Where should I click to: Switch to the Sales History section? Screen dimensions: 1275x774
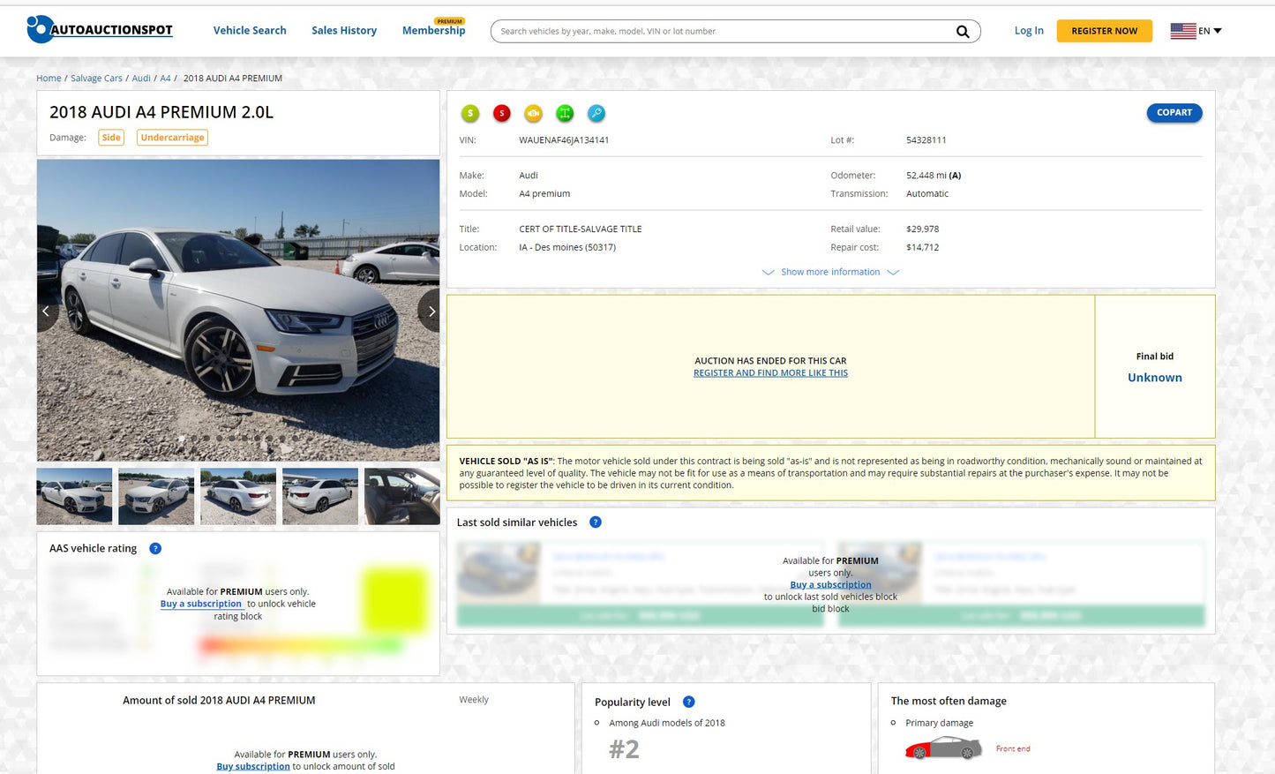click(344, 30)
